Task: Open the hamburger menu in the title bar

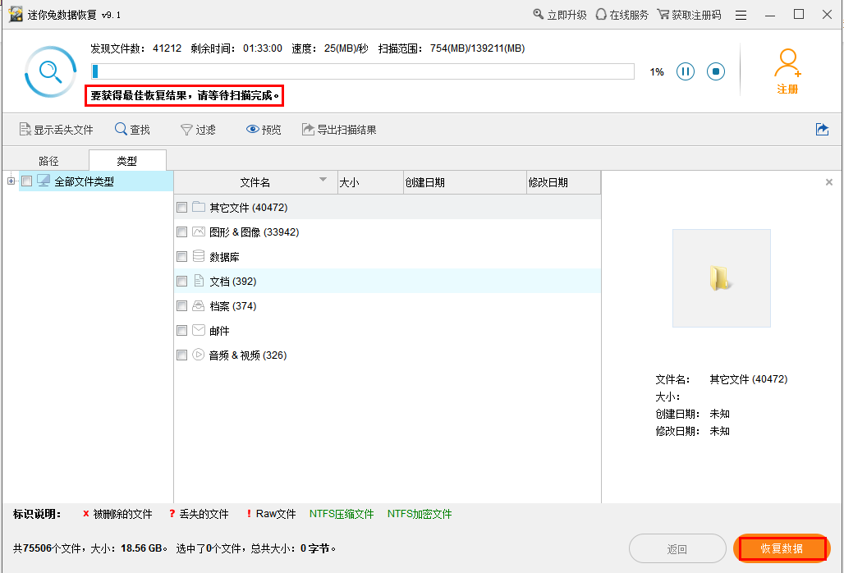Action: pos(741,15)
